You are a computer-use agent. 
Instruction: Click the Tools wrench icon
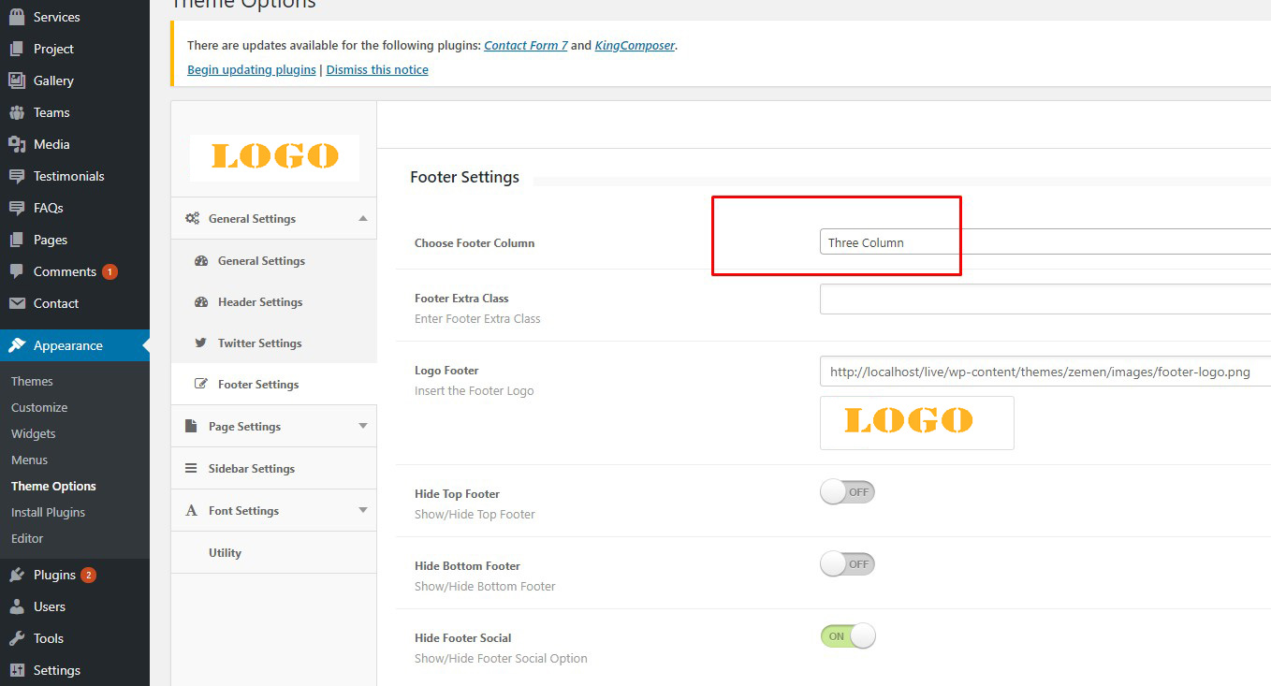pos(17,638)
